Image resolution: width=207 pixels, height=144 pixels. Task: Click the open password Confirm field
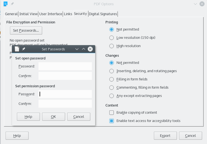(65, 76)
